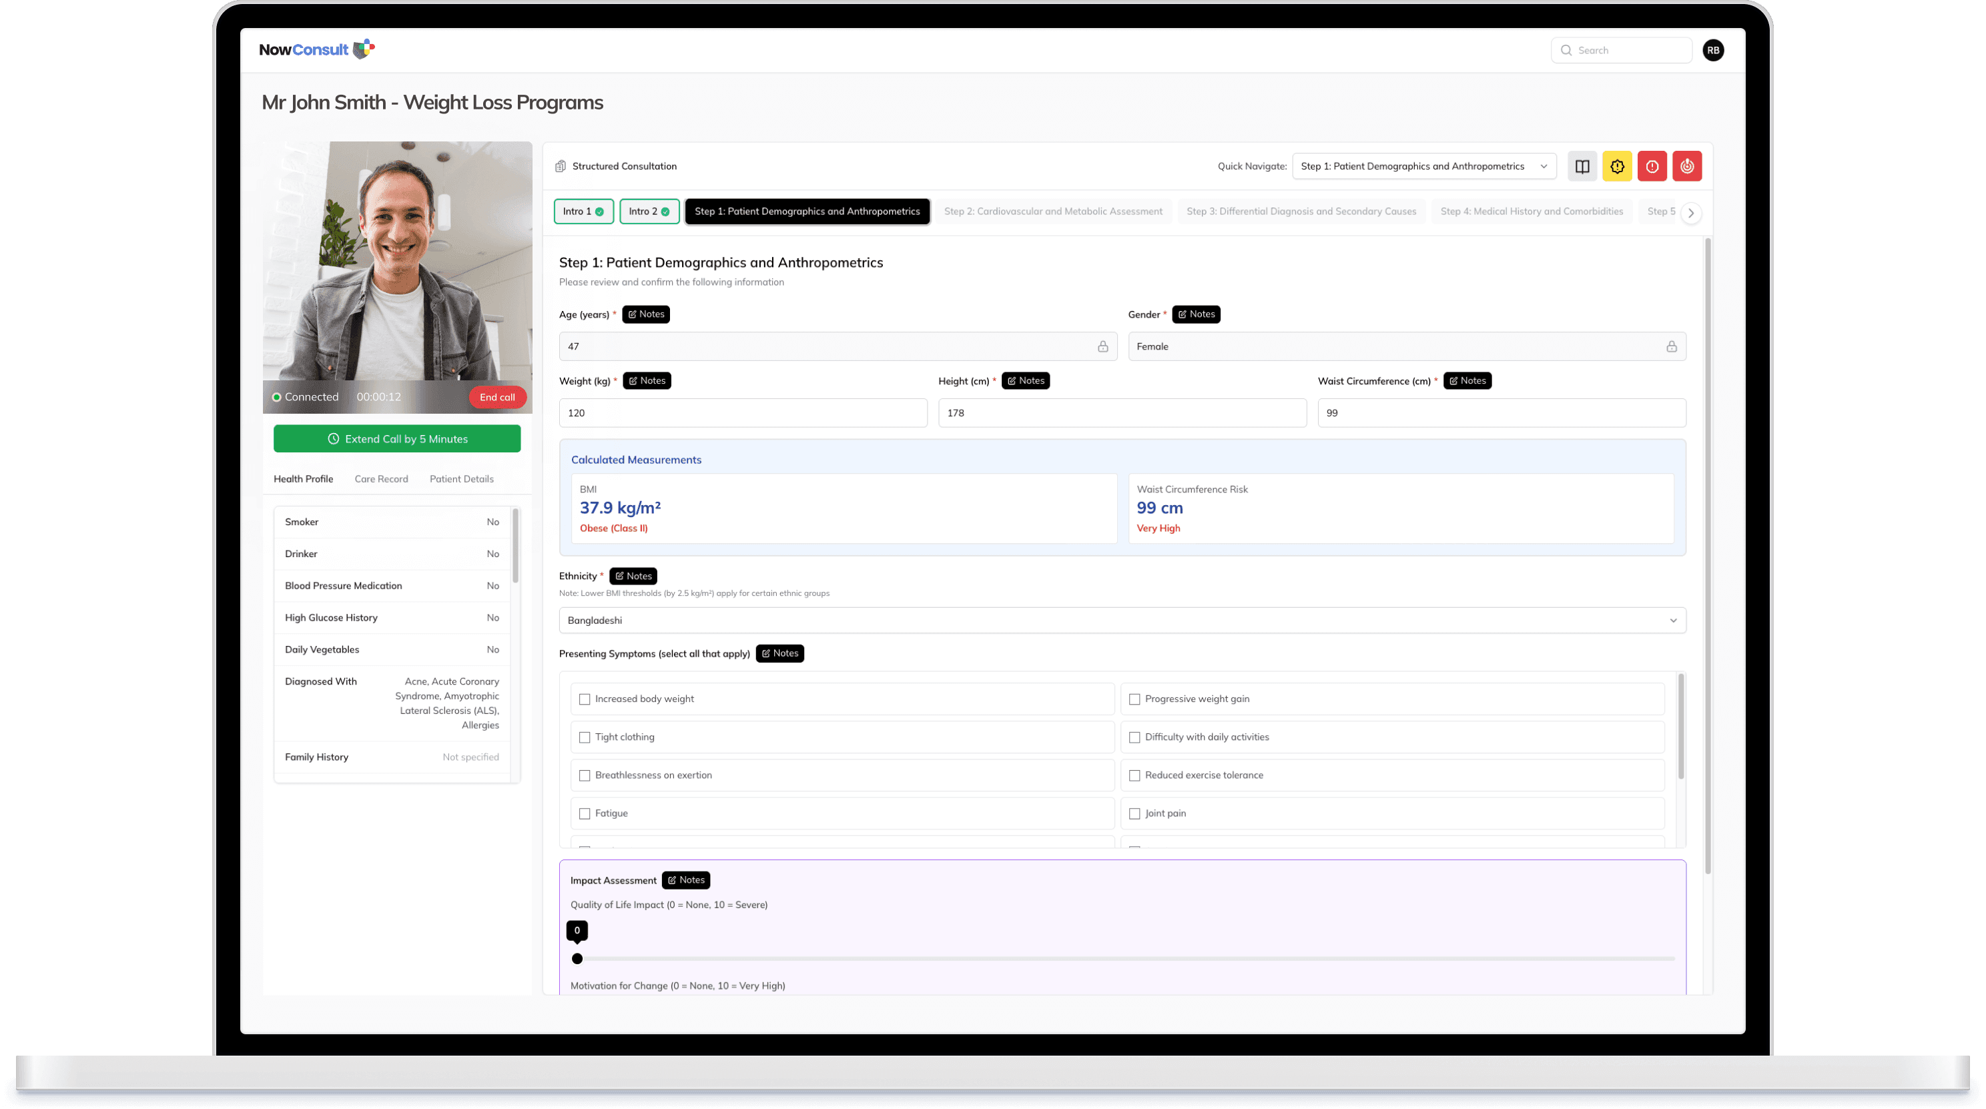Switch to the Care Record tab

point(381,478)
